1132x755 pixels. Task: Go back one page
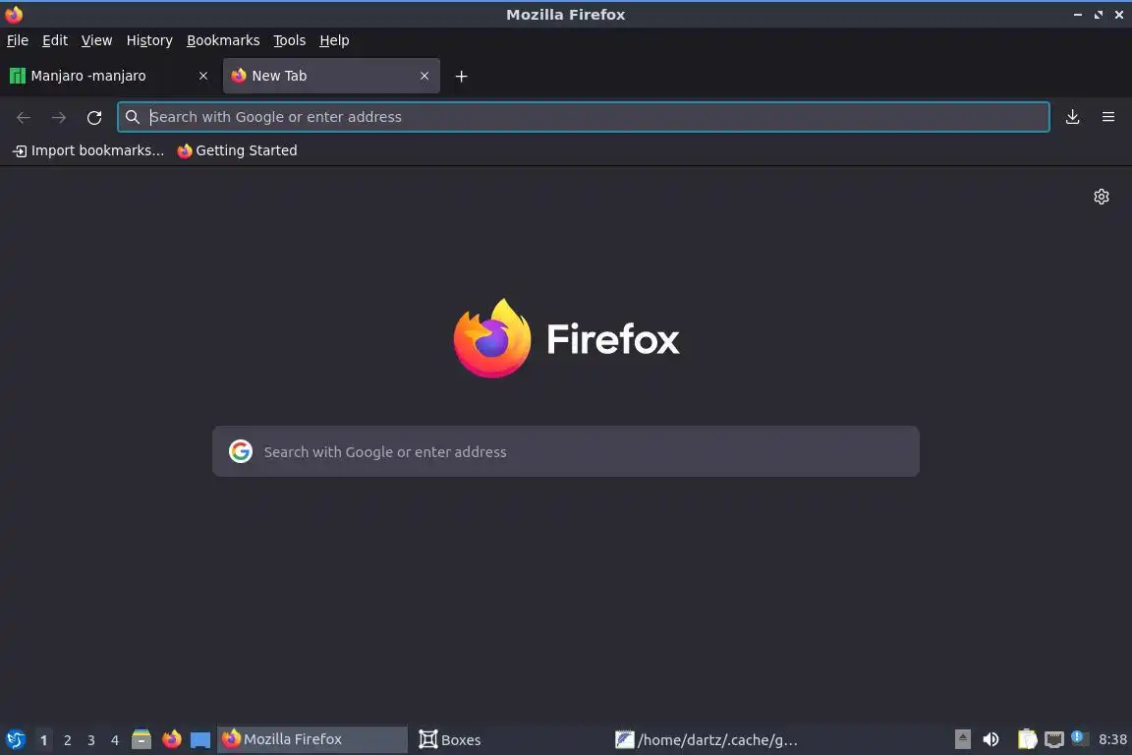coord(24,117)
